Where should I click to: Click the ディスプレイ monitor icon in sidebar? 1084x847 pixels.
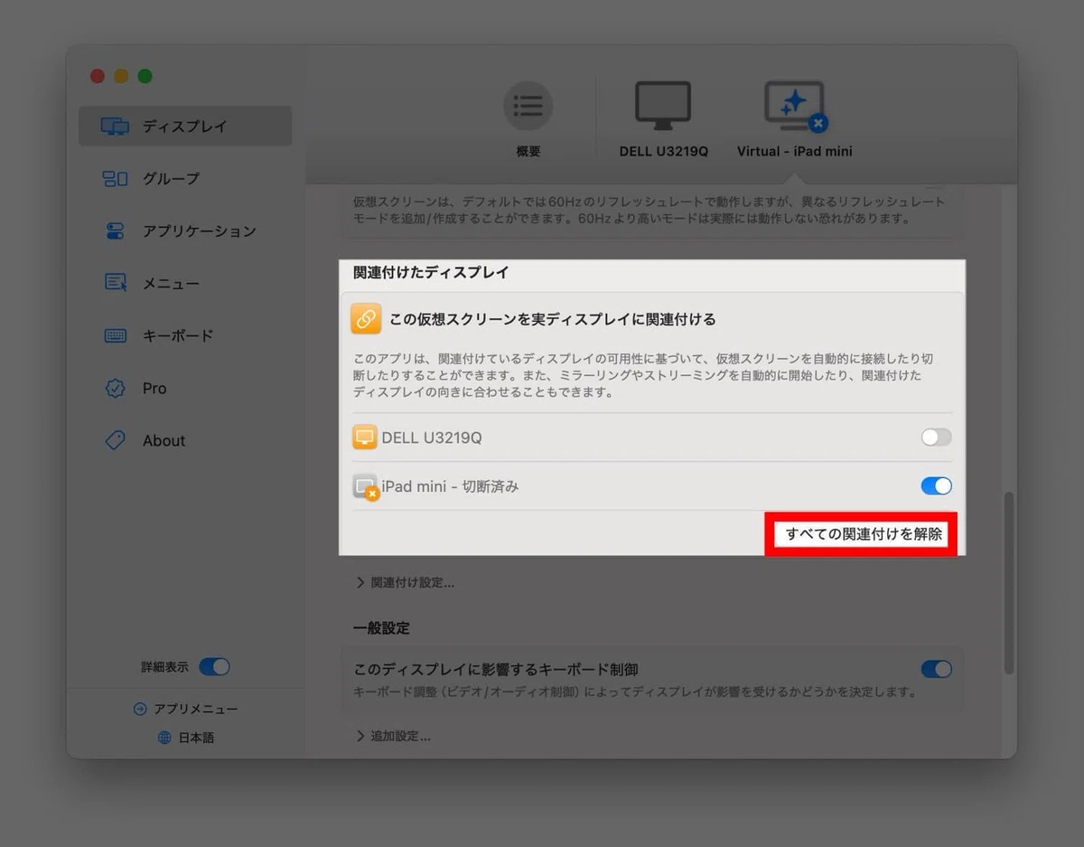click(115, 127)
